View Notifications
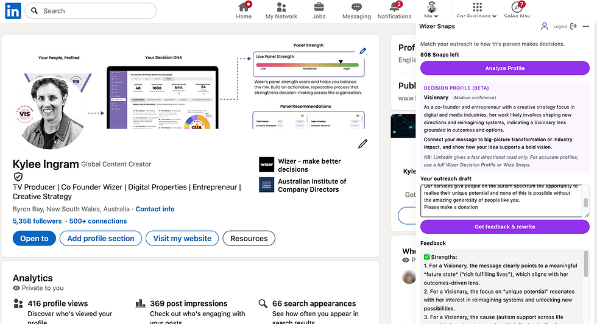The image size is (597, 324). (x=394, y=11)
